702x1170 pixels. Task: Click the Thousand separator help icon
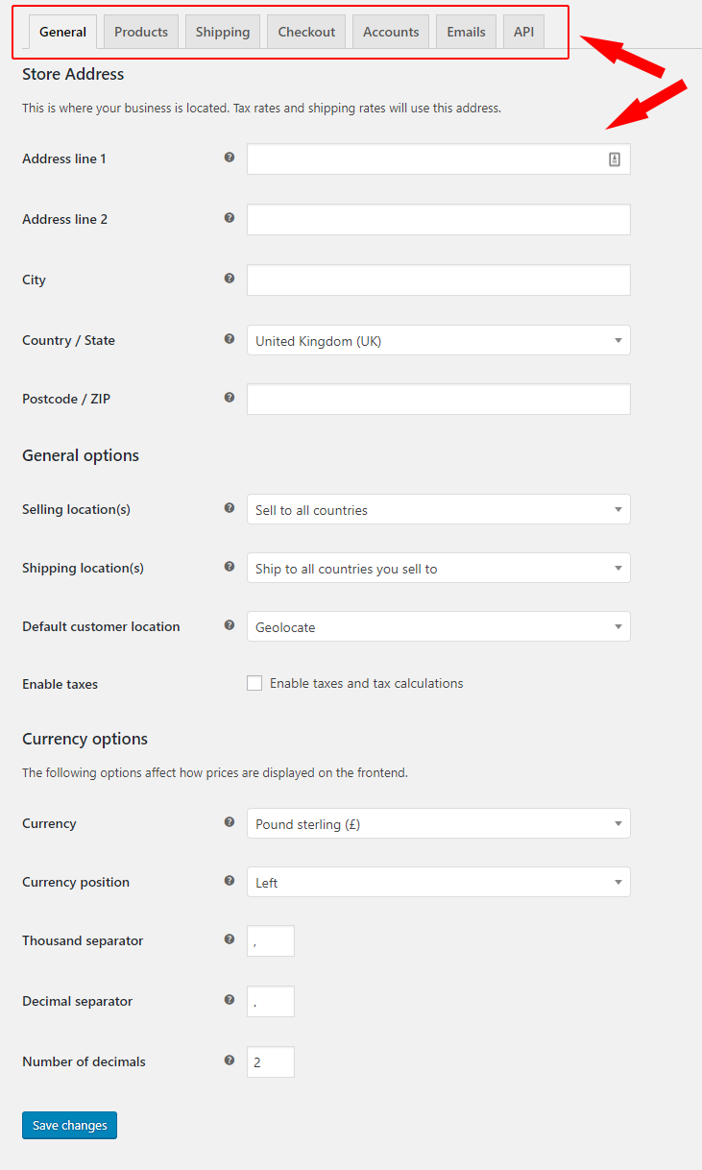[x=230, y=939]
